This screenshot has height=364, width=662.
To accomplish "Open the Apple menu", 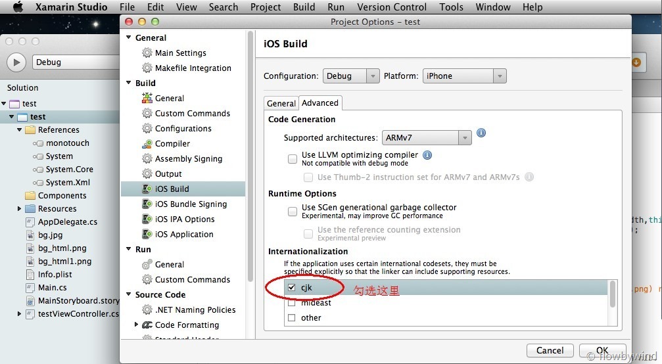I will tap(18, 7).
